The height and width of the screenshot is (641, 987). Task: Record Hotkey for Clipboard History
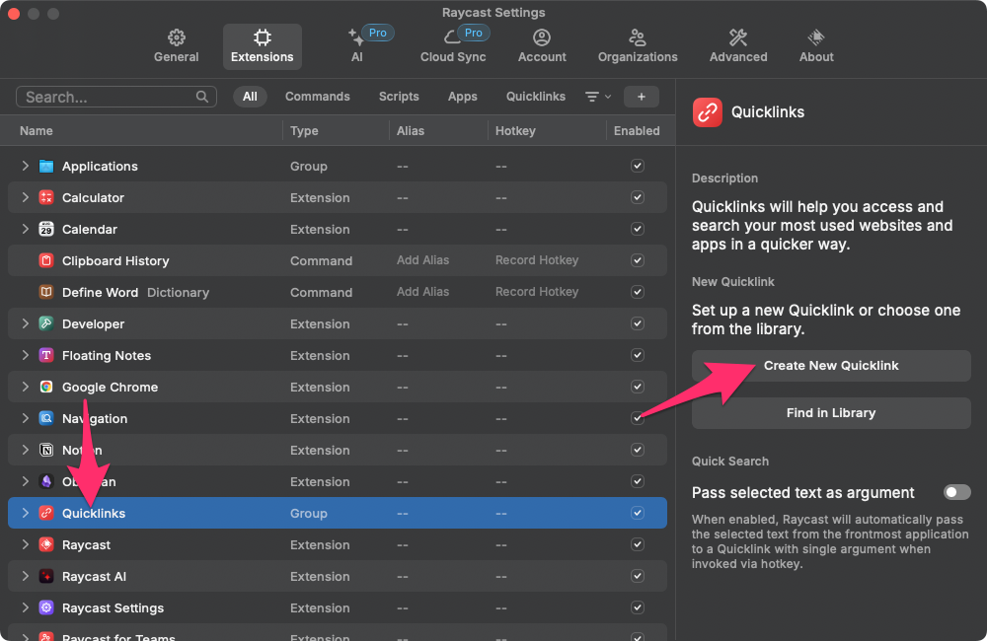coord(537,259)
